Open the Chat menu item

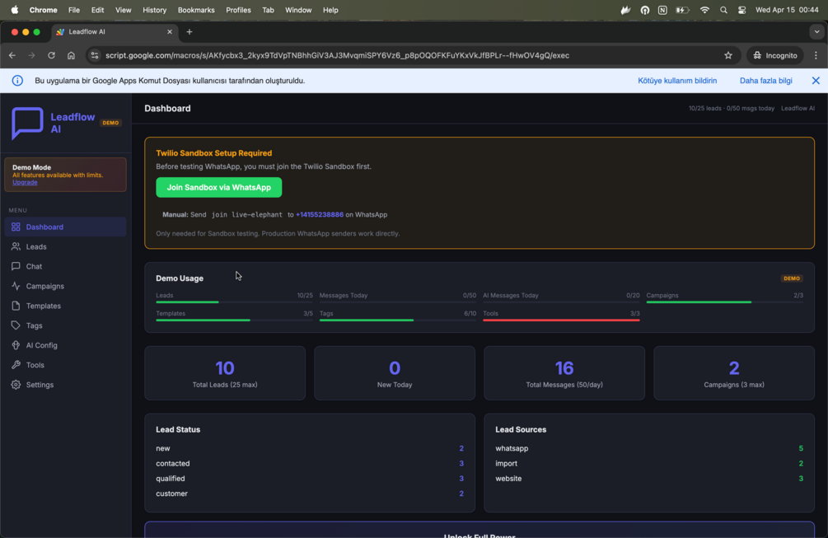65,266
